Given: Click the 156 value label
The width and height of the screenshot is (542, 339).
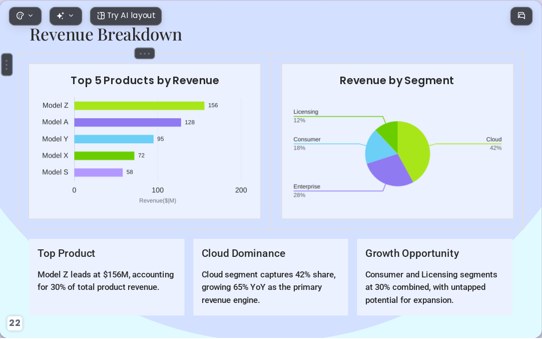Looking at the screenshot, I should click(213, 106).
